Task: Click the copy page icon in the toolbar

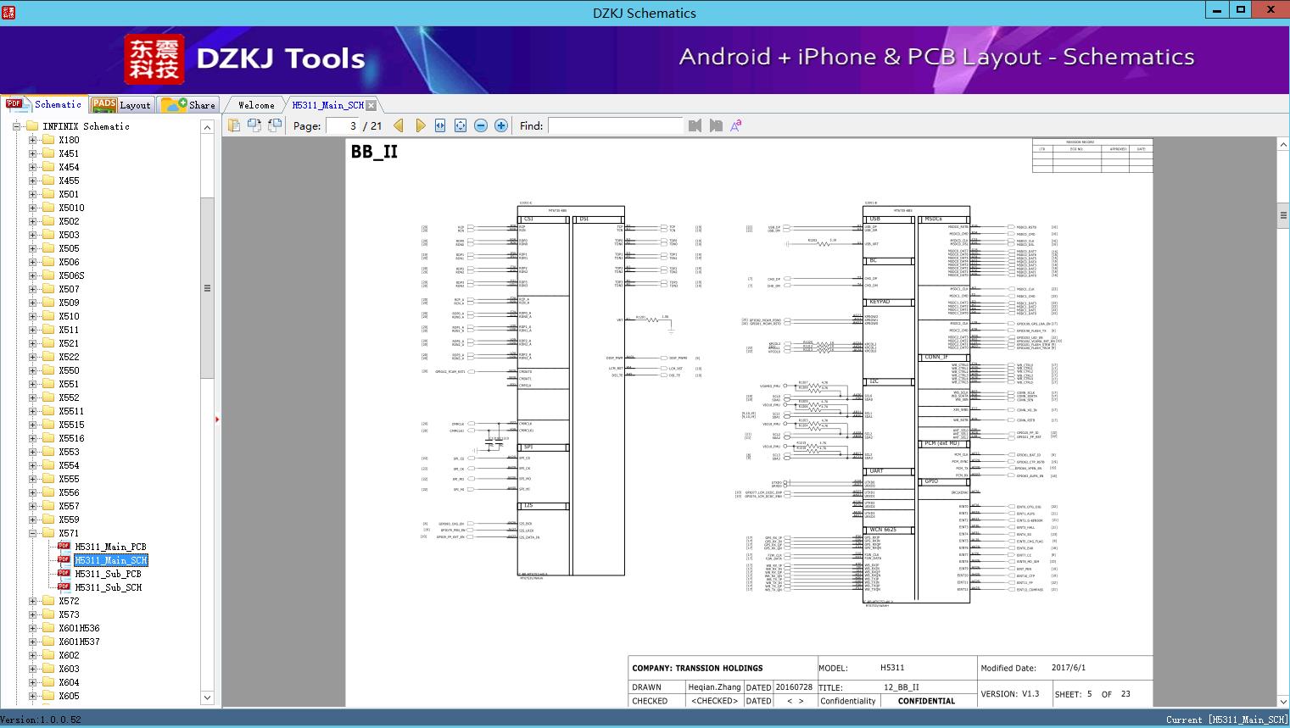Action: 234,125
